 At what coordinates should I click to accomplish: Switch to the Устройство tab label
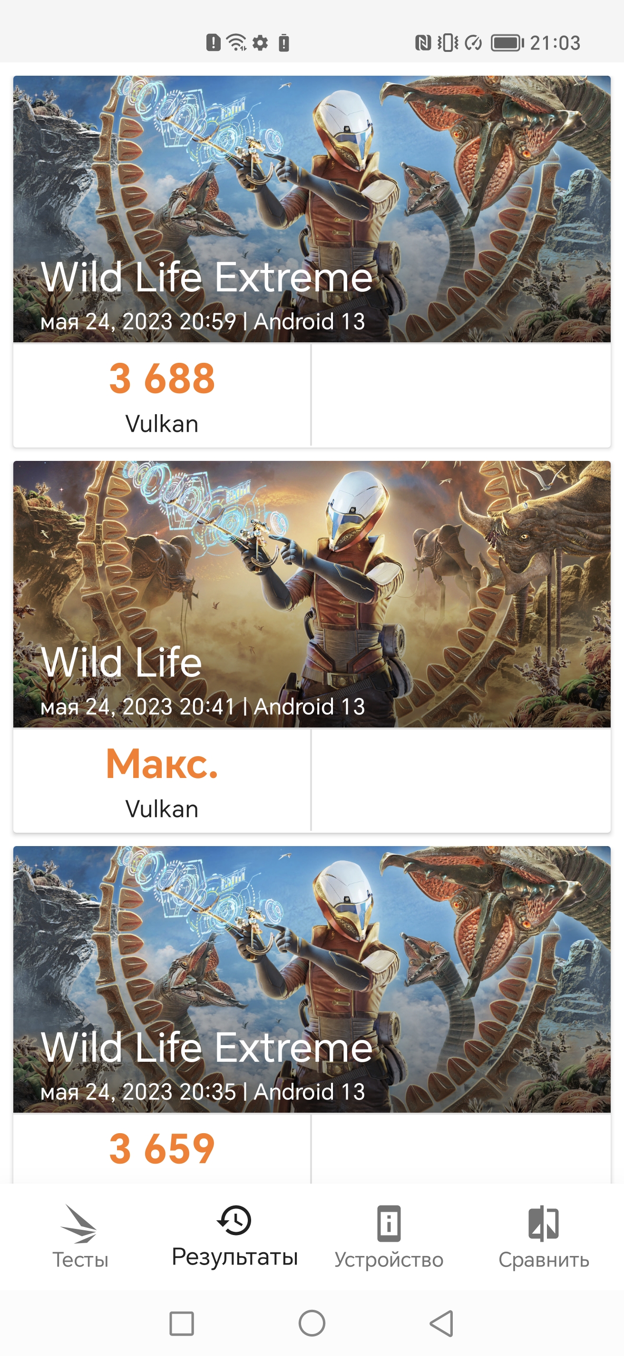(389, 1260)
